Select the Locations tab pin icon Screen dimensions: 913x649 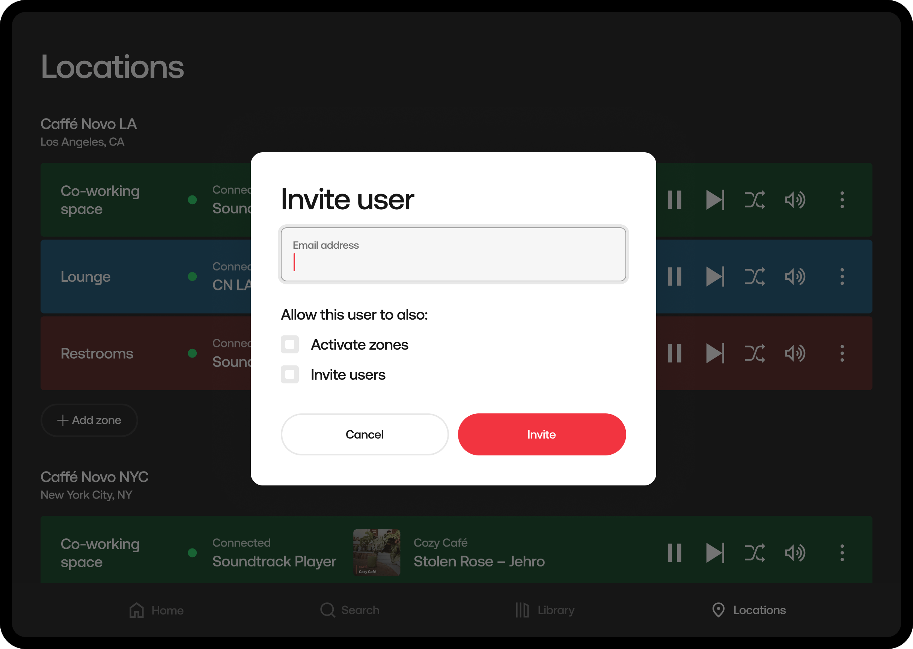coord(718,610)
